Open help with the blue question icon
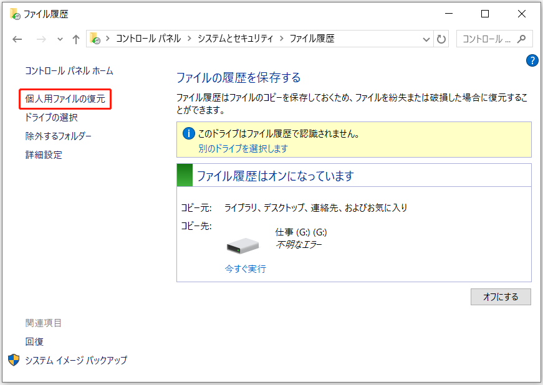The height and width of the screenshot is (385, 543). pyautogui.click(x=532, y=60)
